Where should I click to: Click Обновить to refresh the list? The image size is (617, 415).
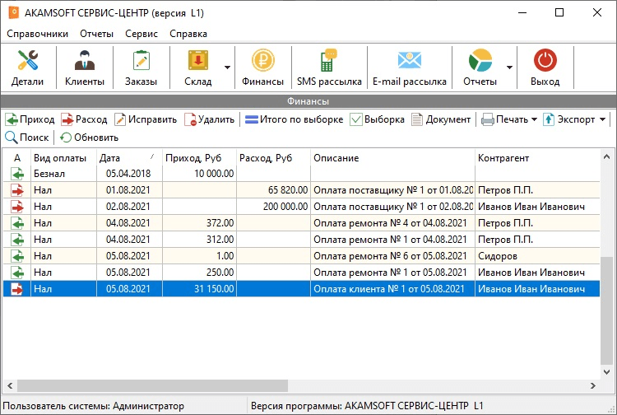(x=89, y=138)
